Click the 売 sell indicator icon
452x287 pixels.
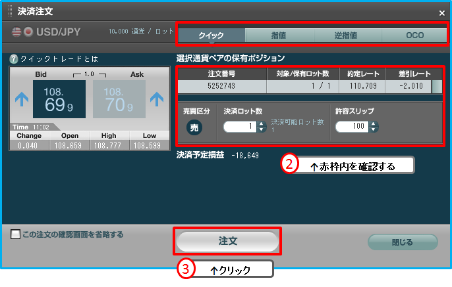click(x=194, y=127)
